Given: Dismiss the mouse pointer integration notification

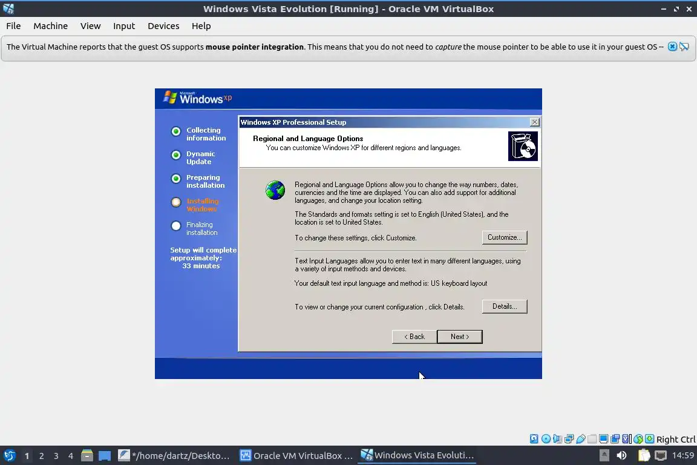Looking at the screenshot, I should tap(673, 47).
